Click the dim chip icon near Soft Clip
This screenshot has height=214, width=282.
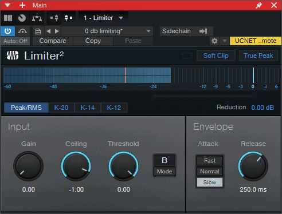tap(187, 56)
